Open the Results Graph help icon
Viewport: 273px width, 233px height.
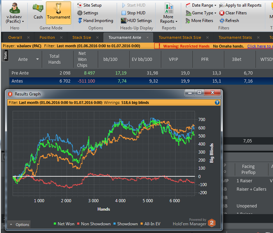pos(217,102)
